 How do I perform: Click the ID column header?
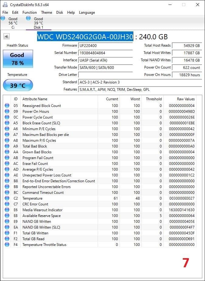coord(16,99)
